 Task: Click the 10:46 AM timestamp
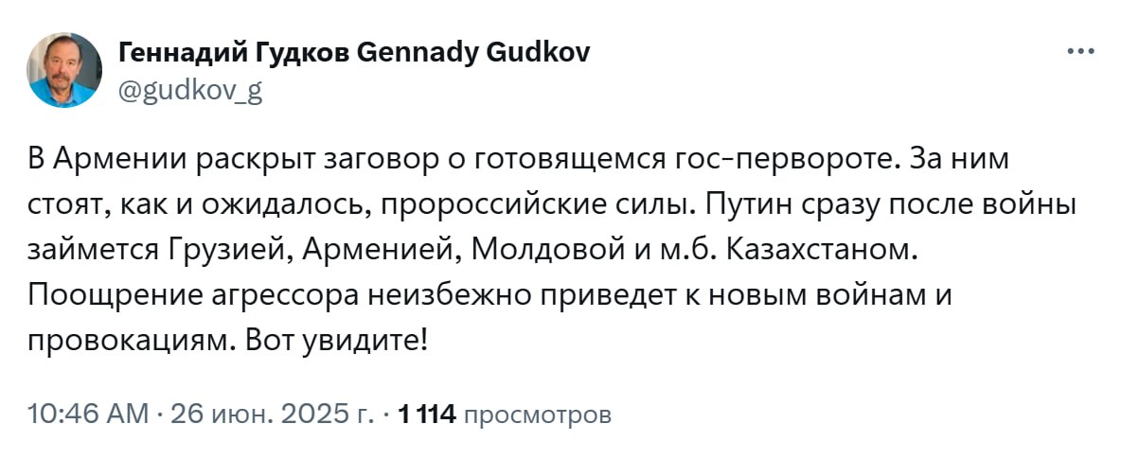tap(88, 414)
